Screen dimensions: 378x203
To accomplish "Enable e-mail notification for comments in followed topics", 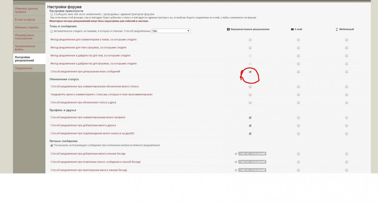I will pyautogui.click(x=298, y=40).
